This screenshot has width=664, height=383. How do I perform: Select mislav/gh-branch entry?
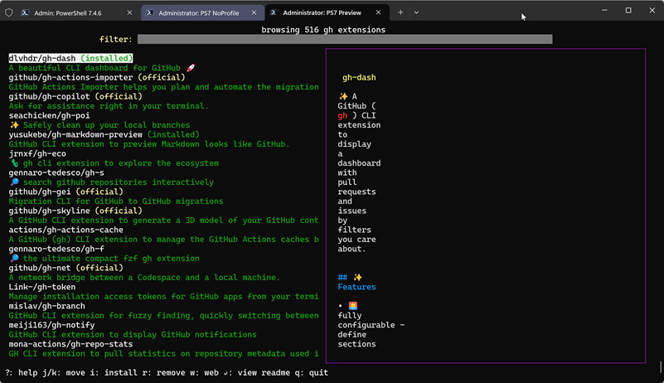(x=46, y=306)
